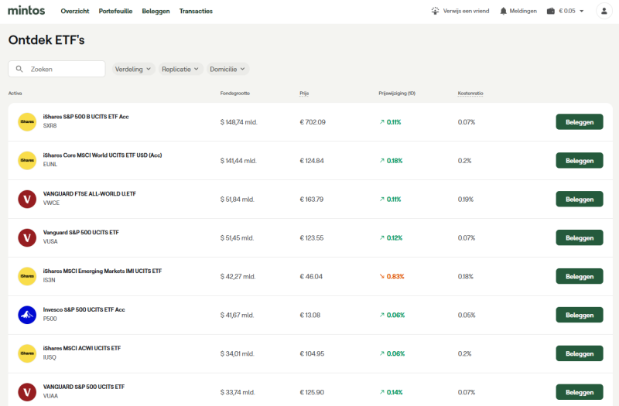Screen dimensions: 619x406
Task: Click the Mintos logo
Action: (x=26, y=10)
